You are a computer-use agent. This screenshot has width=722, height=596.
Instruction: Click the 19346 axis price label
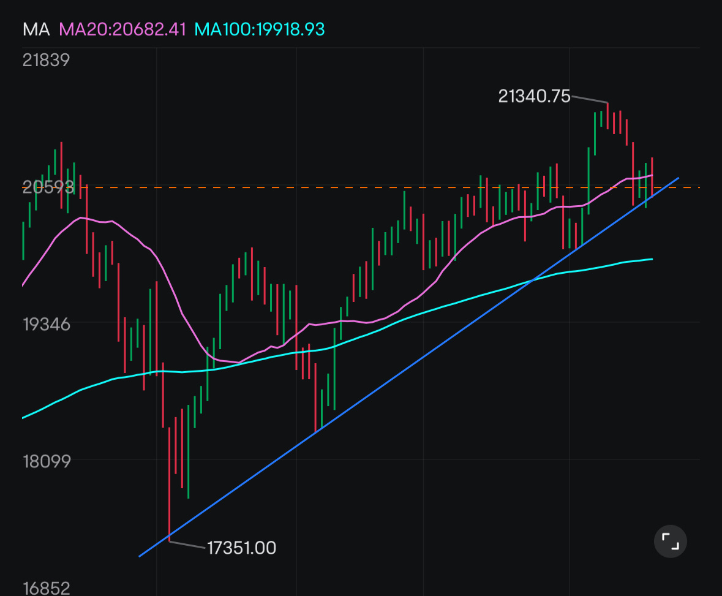(x=47, y=325)
